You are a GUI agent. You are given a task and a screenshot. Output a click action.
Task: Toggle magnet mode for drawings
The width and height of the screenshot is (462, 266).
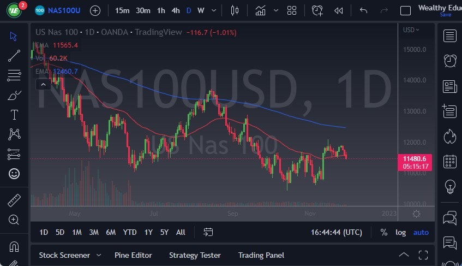coord(14,246)
